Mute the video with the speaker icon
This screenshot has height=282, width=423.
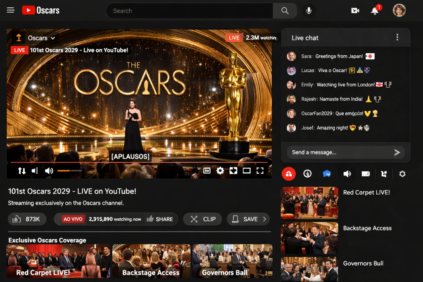[49, 171]
